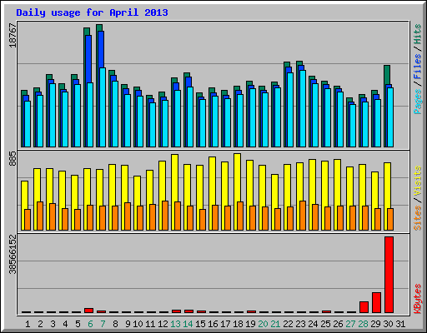
Task: Click day 28 on the x-axis
Action: point(363,324)
